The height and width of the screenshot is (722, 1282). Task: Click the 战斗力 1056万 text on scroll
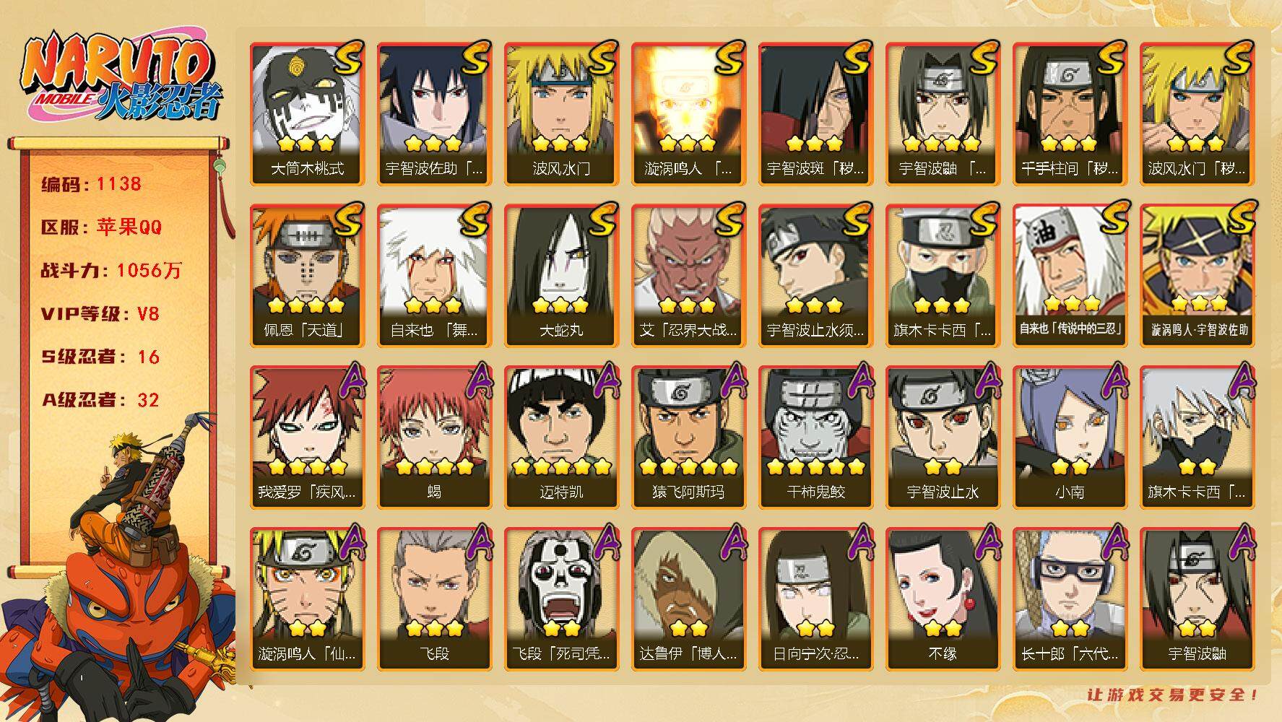(x=111, y=271)
